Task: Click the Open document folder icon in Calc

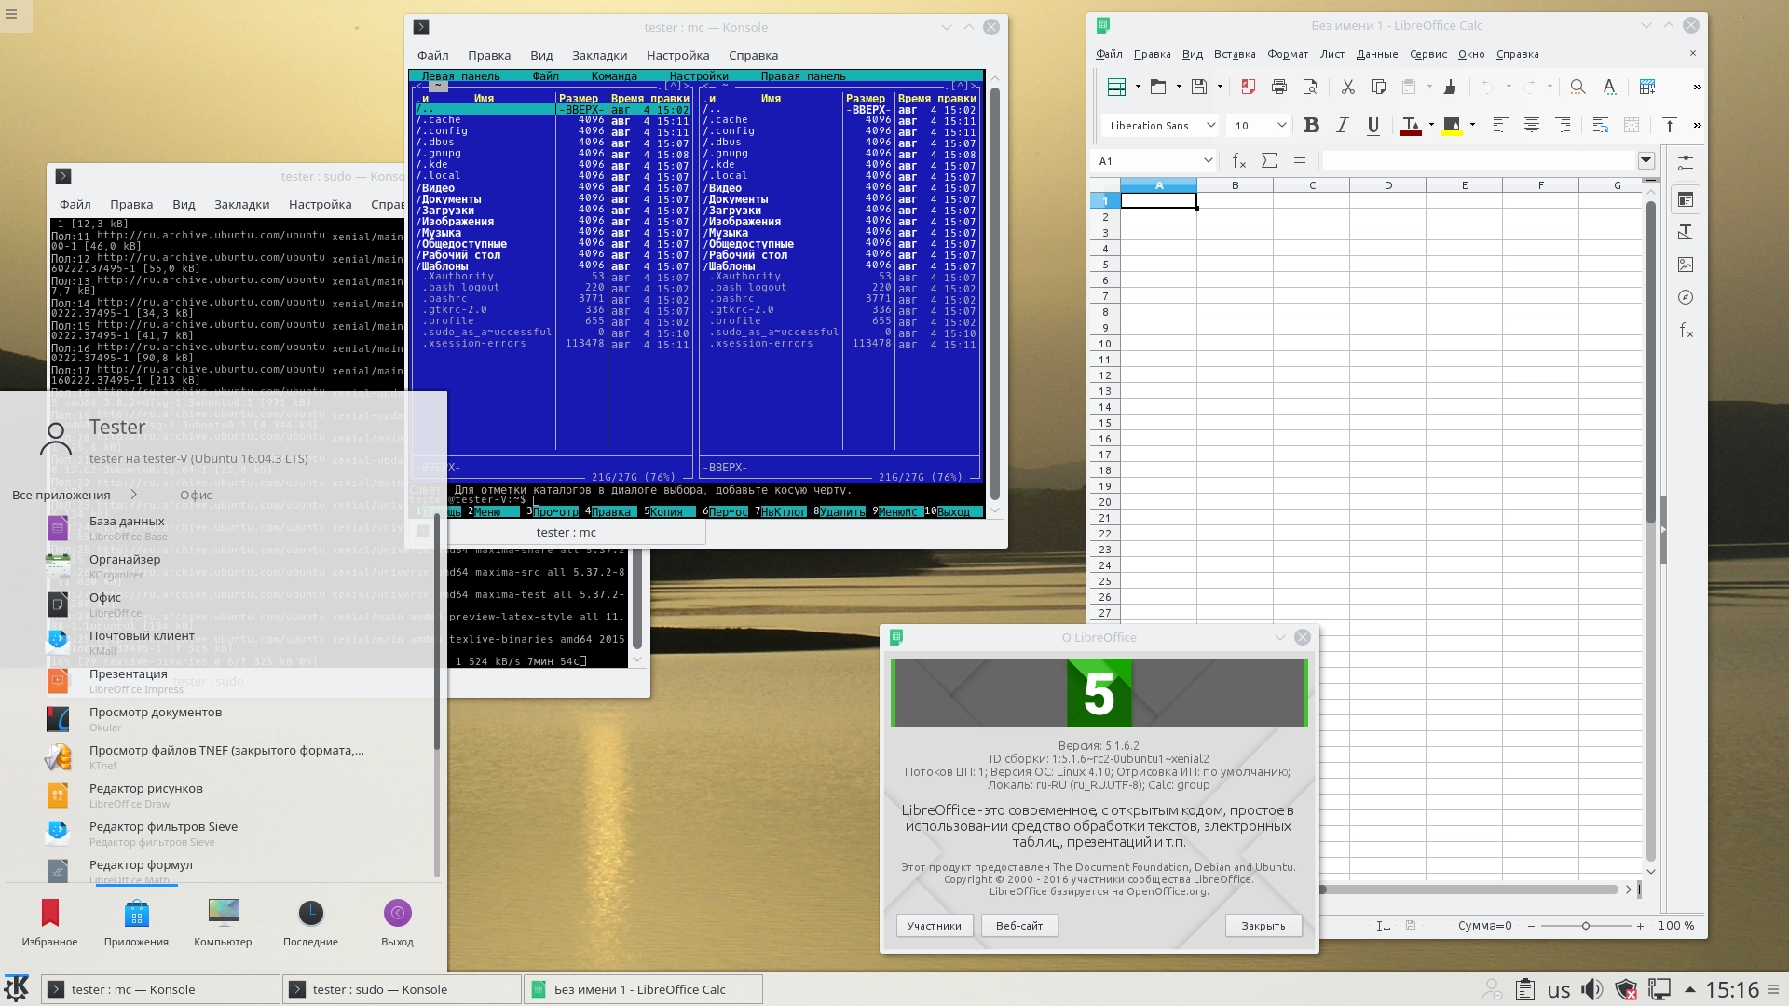Action: [1157, 87]
